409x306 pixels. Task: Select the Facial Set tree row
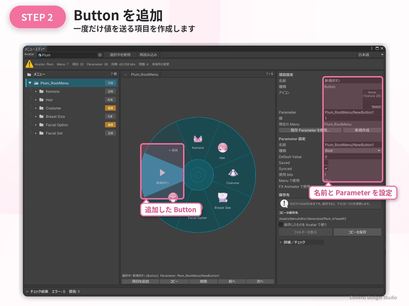(72, 133)
